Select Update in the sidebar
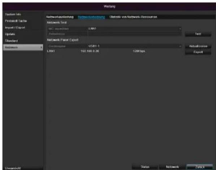This screenshot has width=216, height=170. click(10, 34)
